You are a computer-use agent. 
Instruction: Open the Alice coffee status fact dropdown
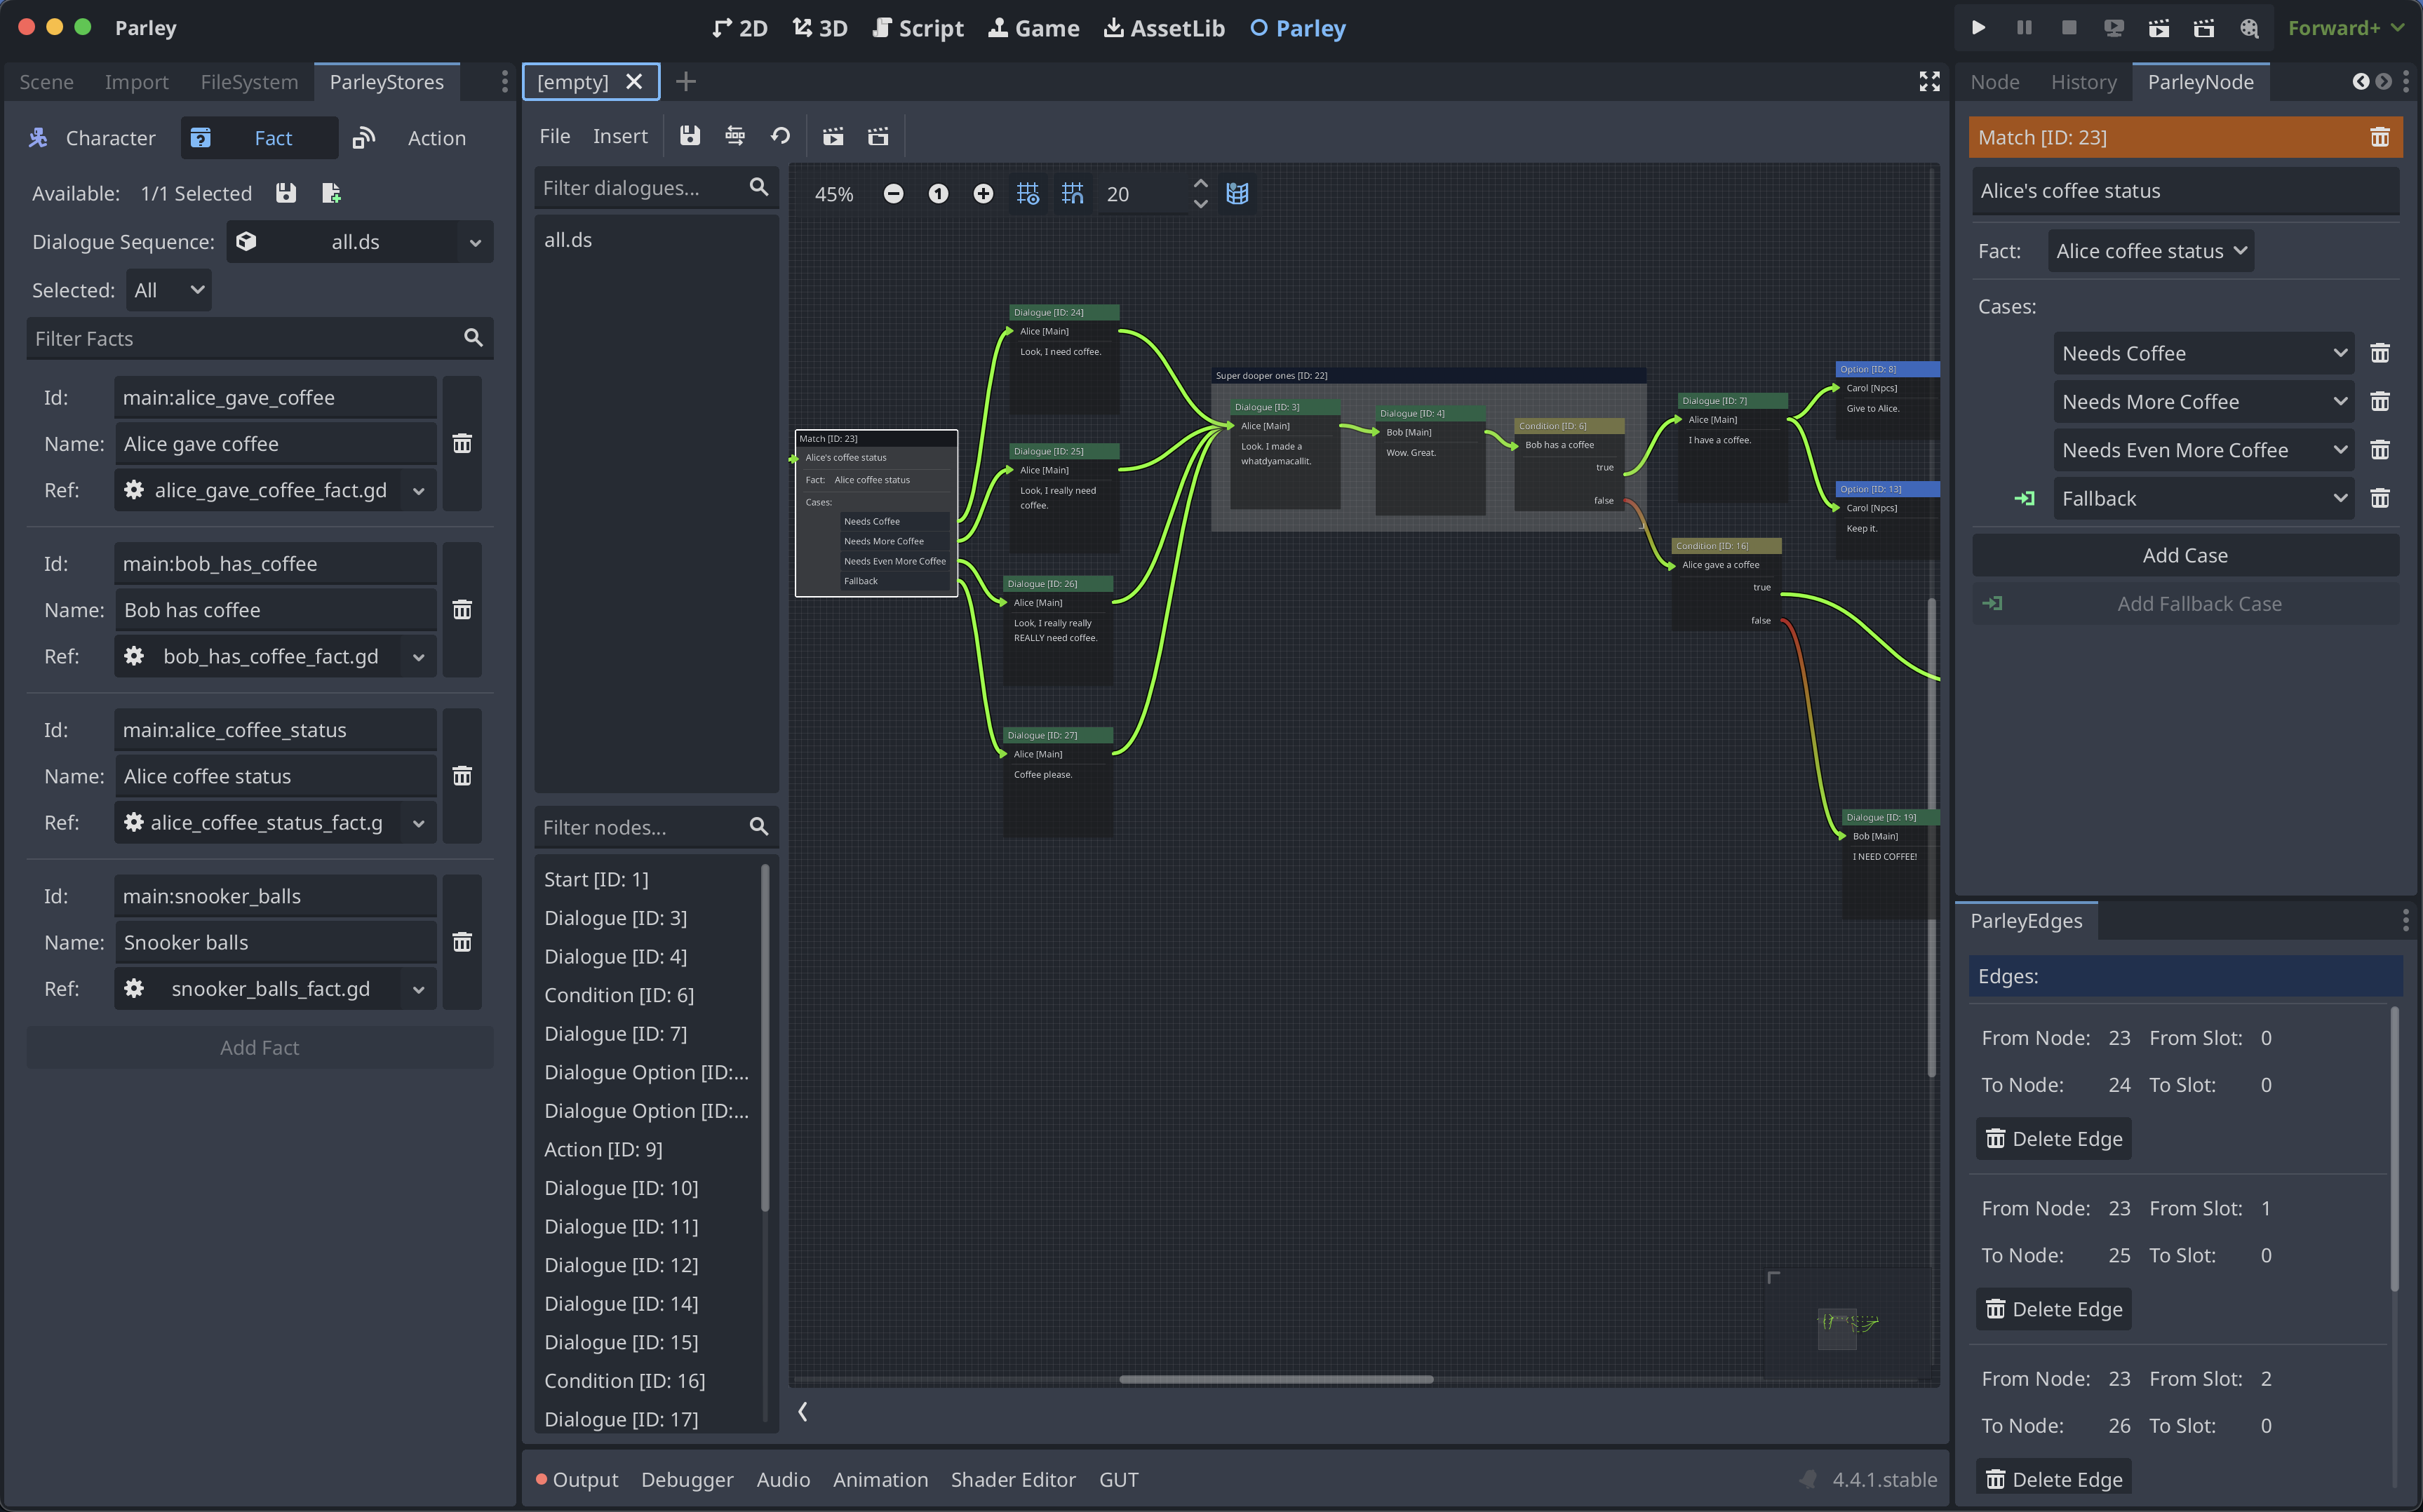point(2150,251)
